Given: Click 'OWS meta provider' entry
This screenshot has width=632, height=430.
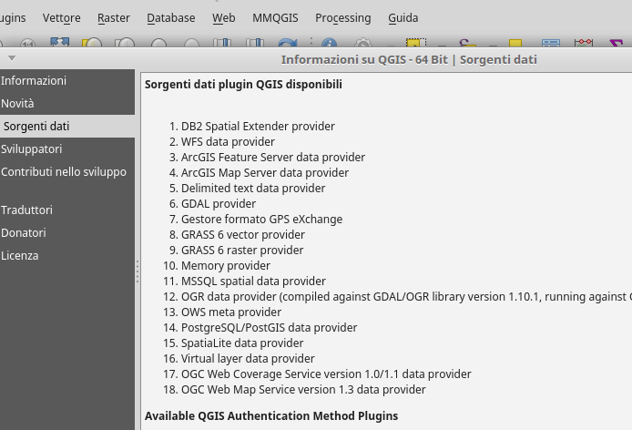Looking at the screenshot, I should 231,312.
